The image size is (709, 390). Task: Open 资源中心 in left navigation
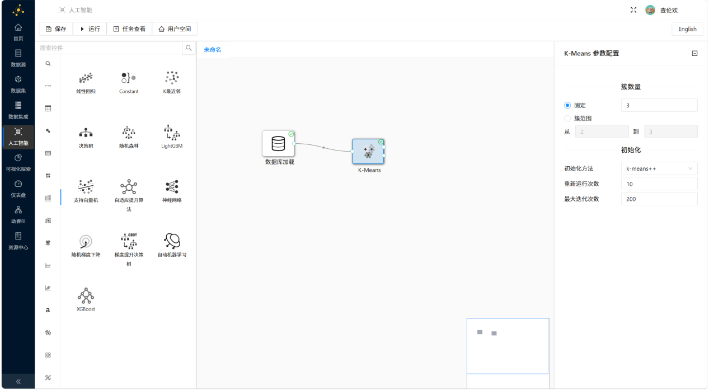[x=18, y=241]
